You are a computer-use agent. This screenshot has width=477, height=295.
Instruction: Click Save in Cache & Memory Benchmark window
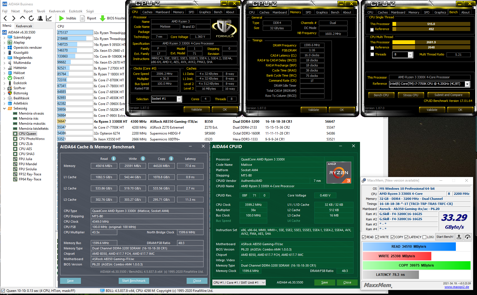(x=70, y=281)
